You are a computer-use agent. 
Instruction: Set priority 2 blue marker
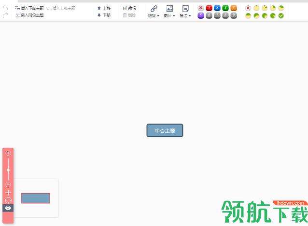tap(217, 8)
